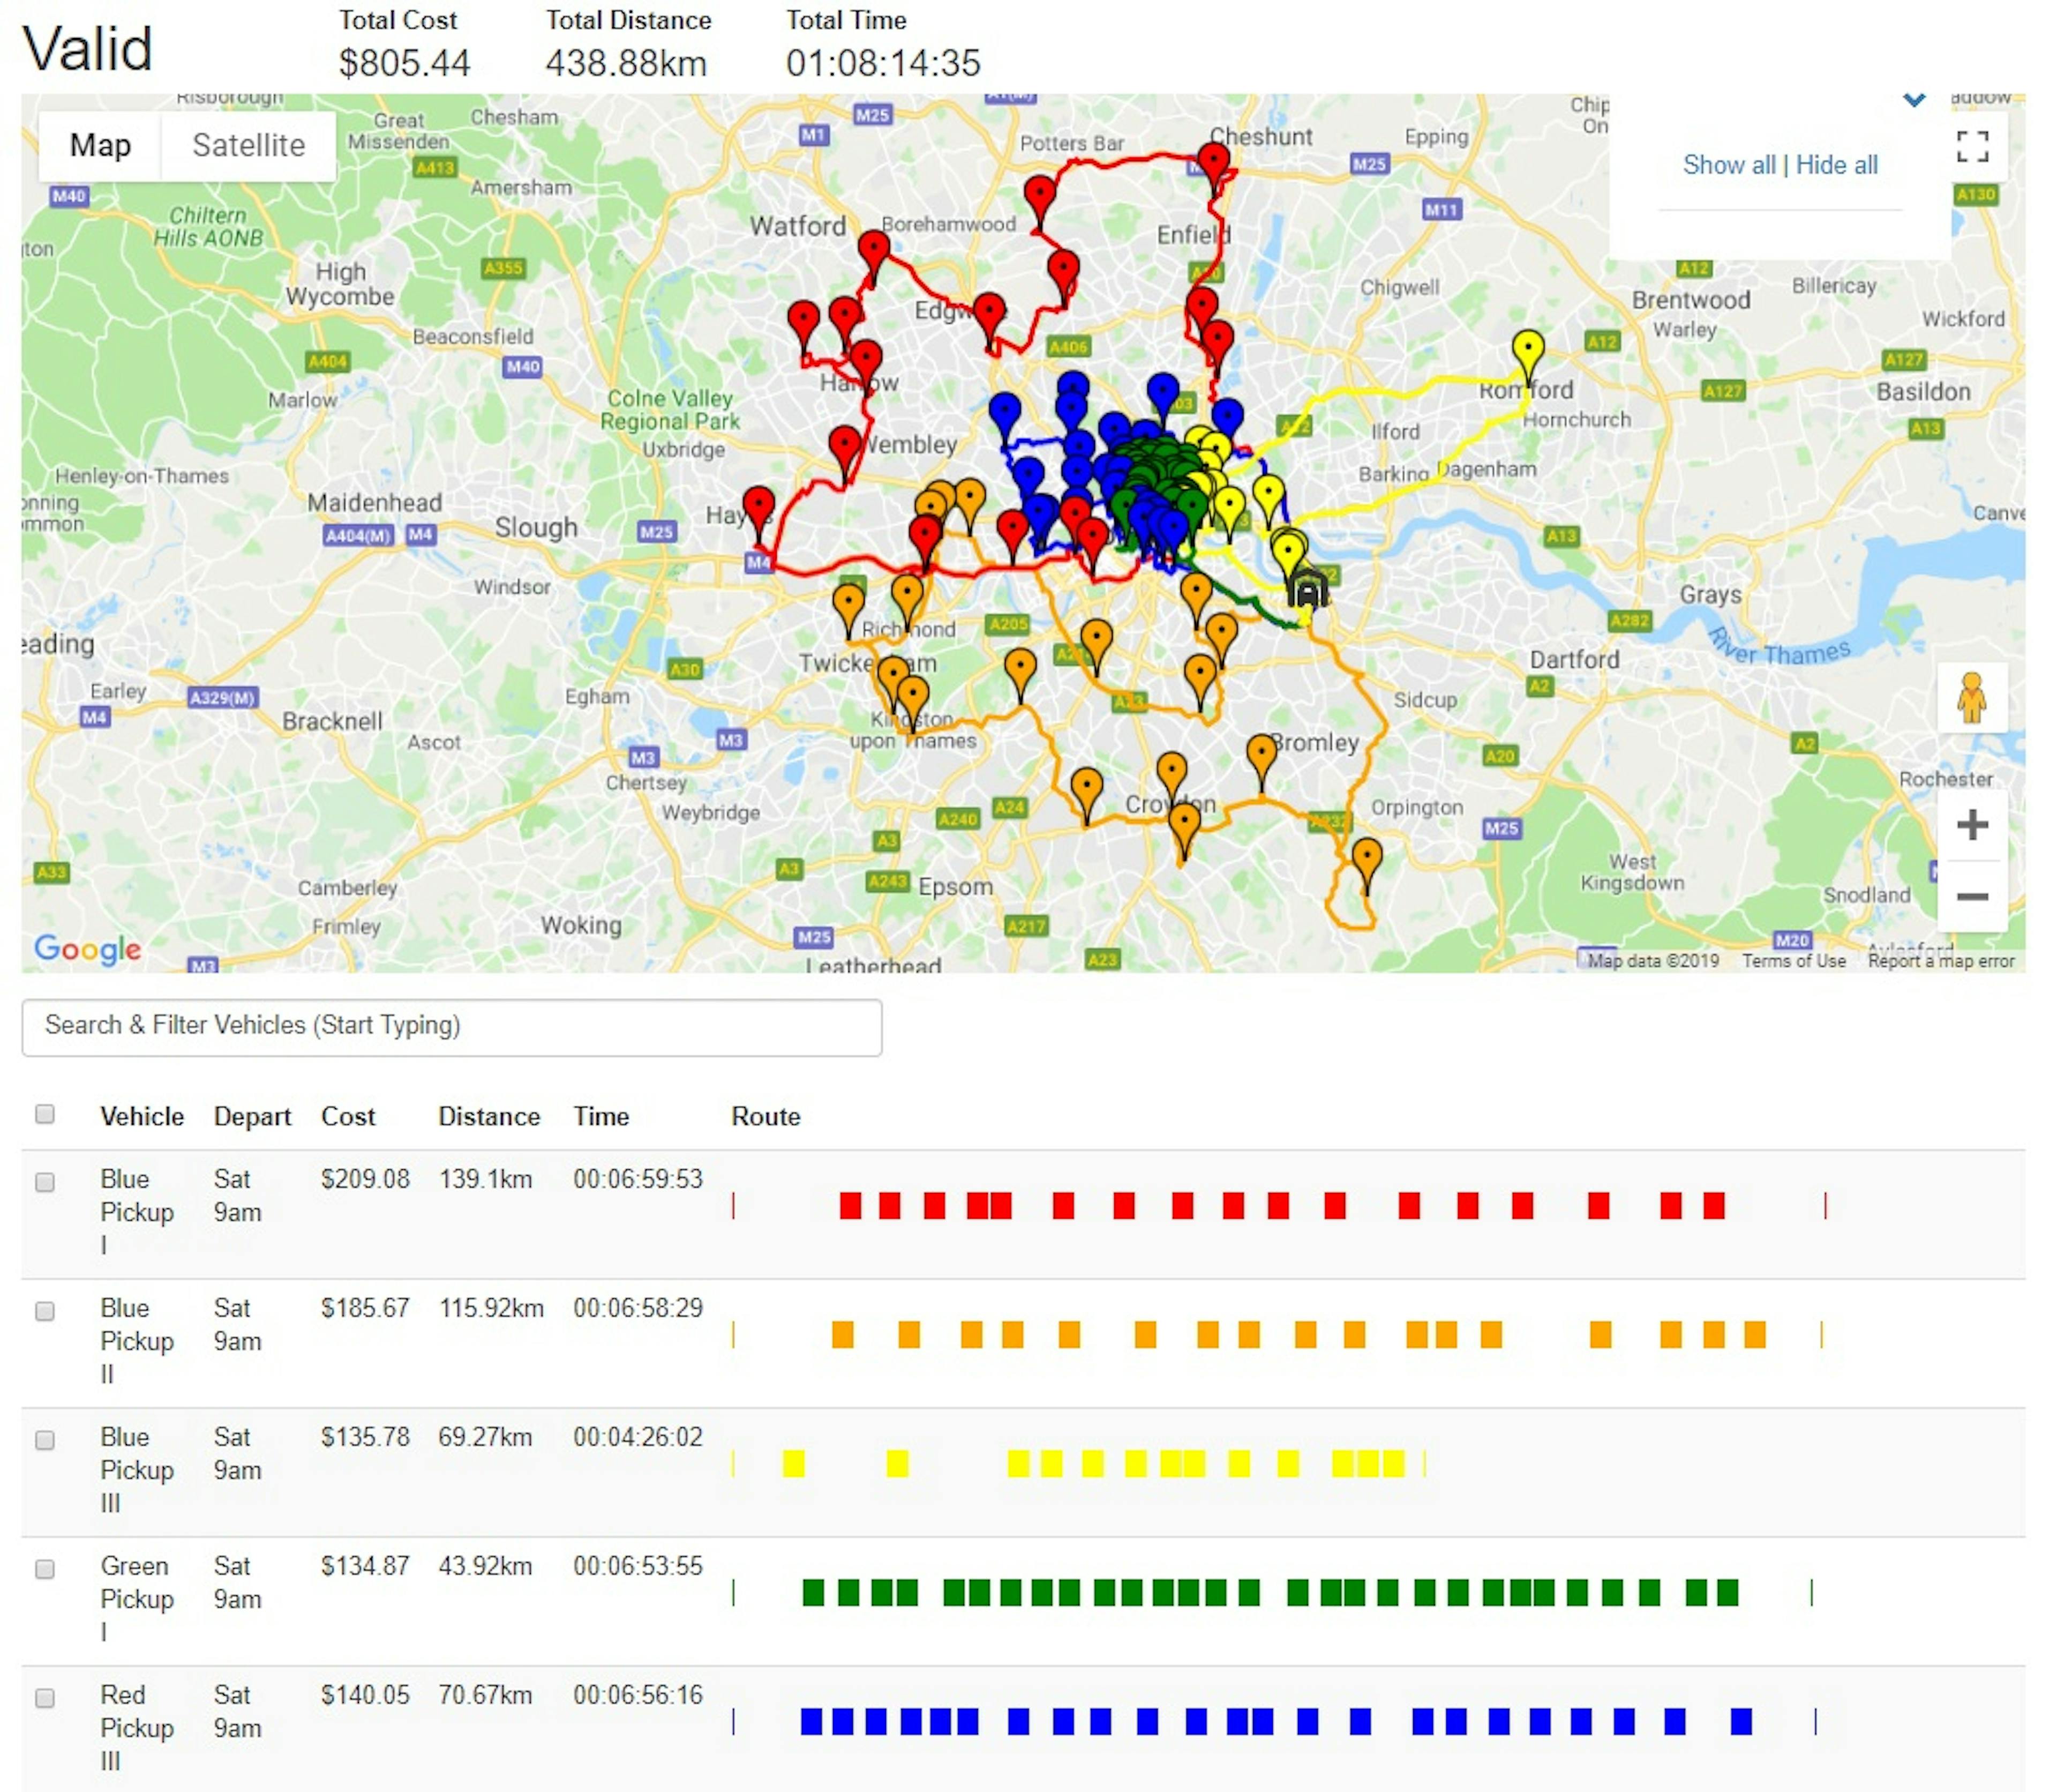Viewport: 2057px width, 1792px height.
Task: Select the Street View pegman icon
Action: click(x=1971, y=698)
